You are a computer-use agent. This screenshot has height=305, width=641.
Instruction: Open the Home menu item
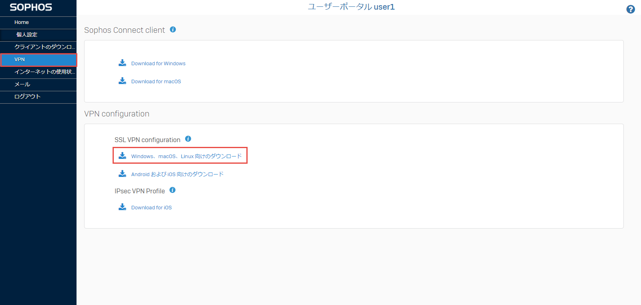(22, 22)
